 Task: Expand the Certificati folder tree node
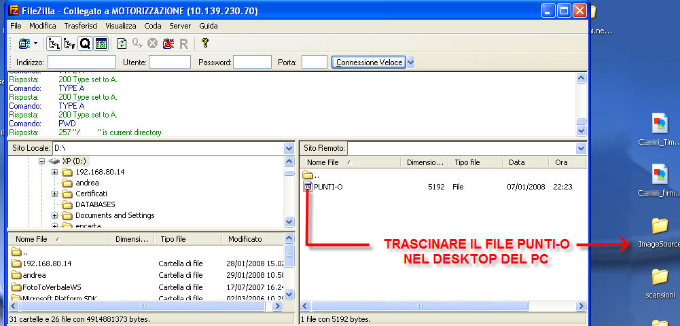pos(55,194)
